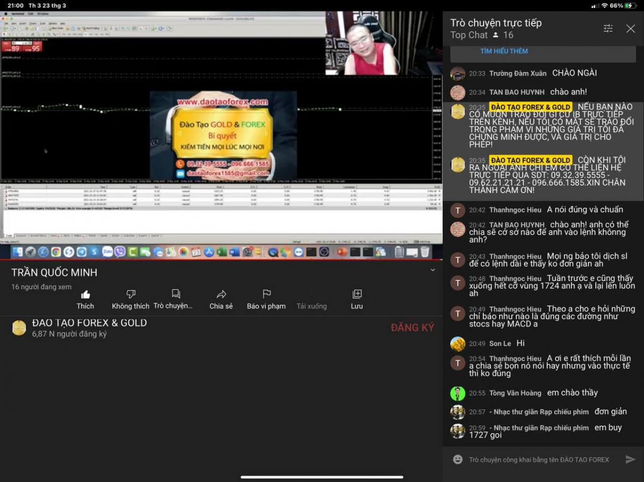Open chat filter settings sliders icon
The height and width of the screenshot is (482, 644).
point(608,28)
